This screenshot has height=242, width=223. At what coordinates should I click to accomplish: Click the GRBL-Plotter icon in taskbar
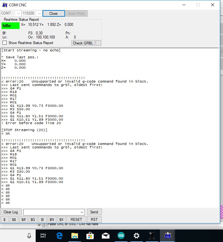pyautogui.click(x=167, y=236)
